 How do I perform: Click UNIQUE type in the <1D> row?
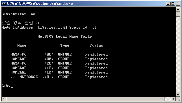click(x=65, y=72)
